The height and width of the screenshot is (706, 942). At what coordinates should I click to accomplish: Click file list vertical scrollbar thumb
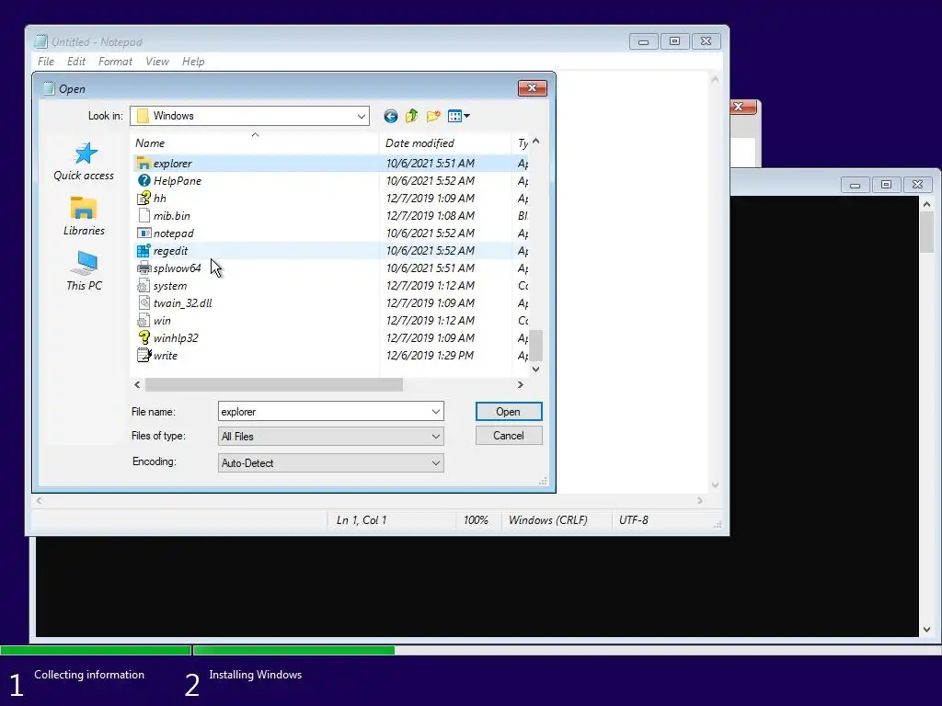tap(535, 346)
